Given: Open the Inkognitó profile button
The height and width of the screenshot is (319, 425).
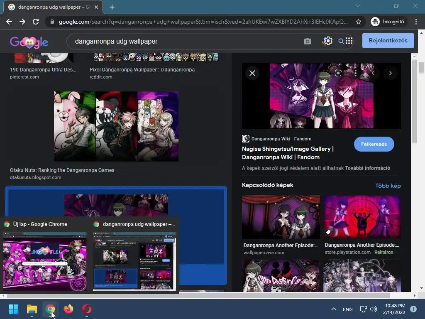Looking at the screenshot, I should coord(387,22).
